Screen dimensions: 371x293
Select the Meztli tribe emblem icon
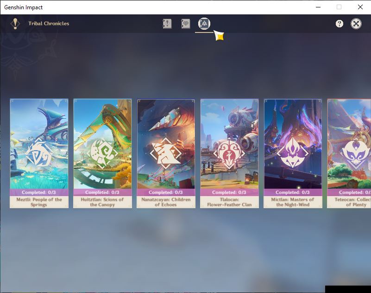point(39,153)
